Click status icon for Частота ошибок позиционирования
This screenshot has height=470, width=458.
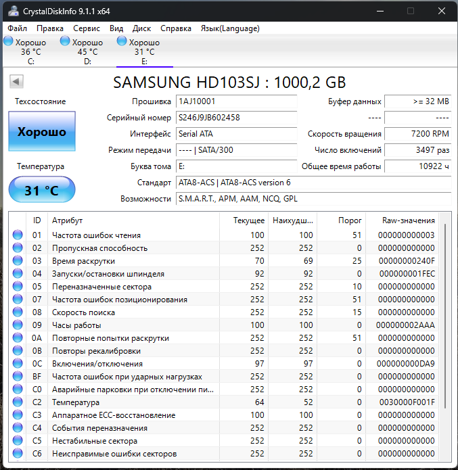pos(18,299)
